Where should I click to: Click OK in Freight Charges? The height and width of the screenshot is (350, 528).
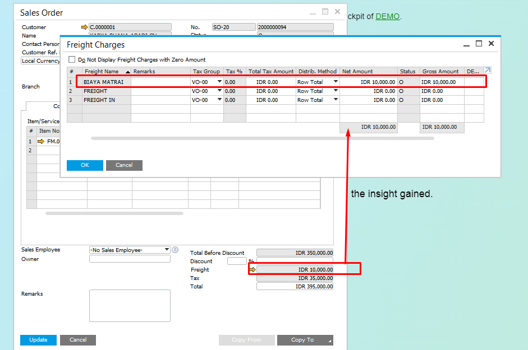tap(85, 165)
